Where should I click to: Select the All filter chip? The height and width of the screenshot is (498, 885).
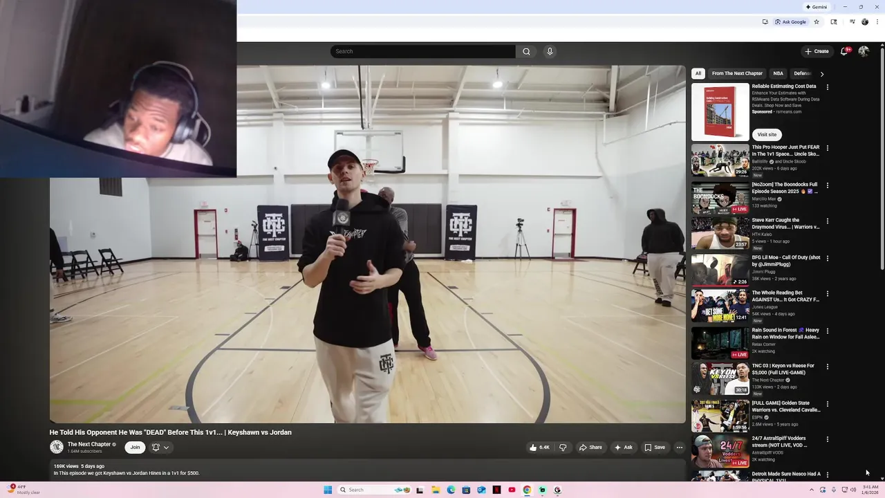pos(698,73)
